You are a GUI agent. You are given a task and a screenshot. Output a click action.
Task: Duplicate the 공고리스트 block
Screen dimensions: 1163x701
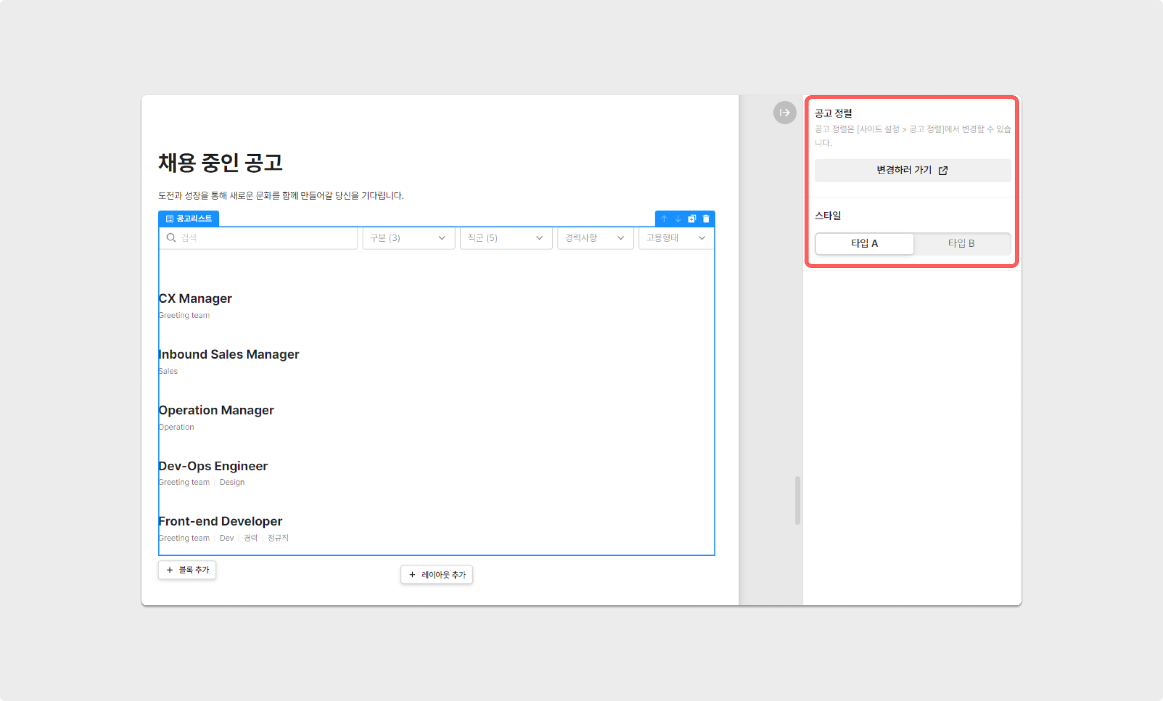692,219
